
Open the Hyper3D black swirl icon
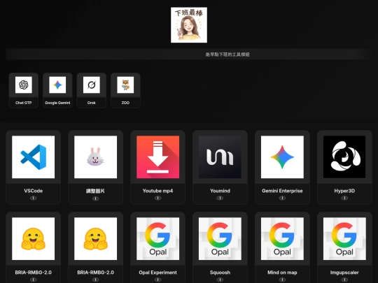click(x=344, y=157)
